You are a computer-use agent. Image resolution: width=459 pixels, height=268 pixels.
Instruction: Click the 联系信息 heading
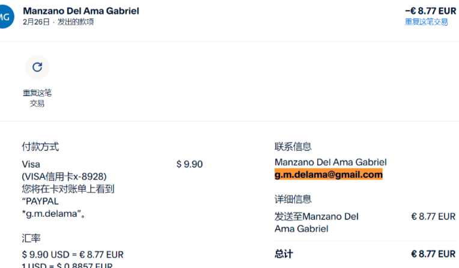(x=293, y=147)
